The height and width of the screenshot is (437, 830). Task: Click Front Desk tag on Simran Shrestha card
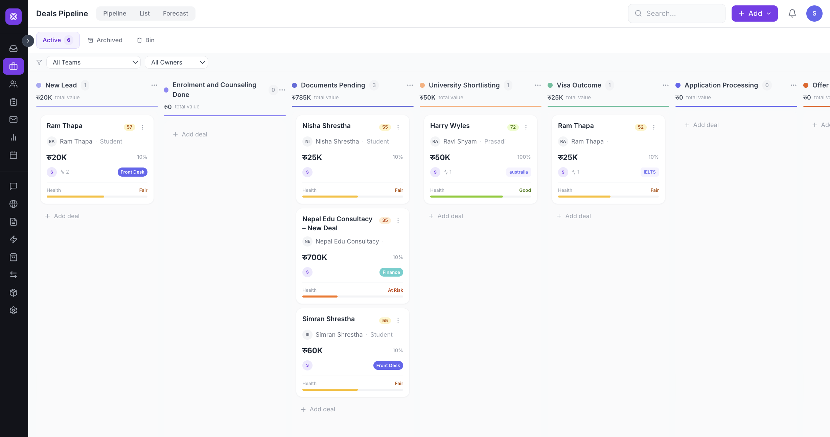[x=388, y=365]
